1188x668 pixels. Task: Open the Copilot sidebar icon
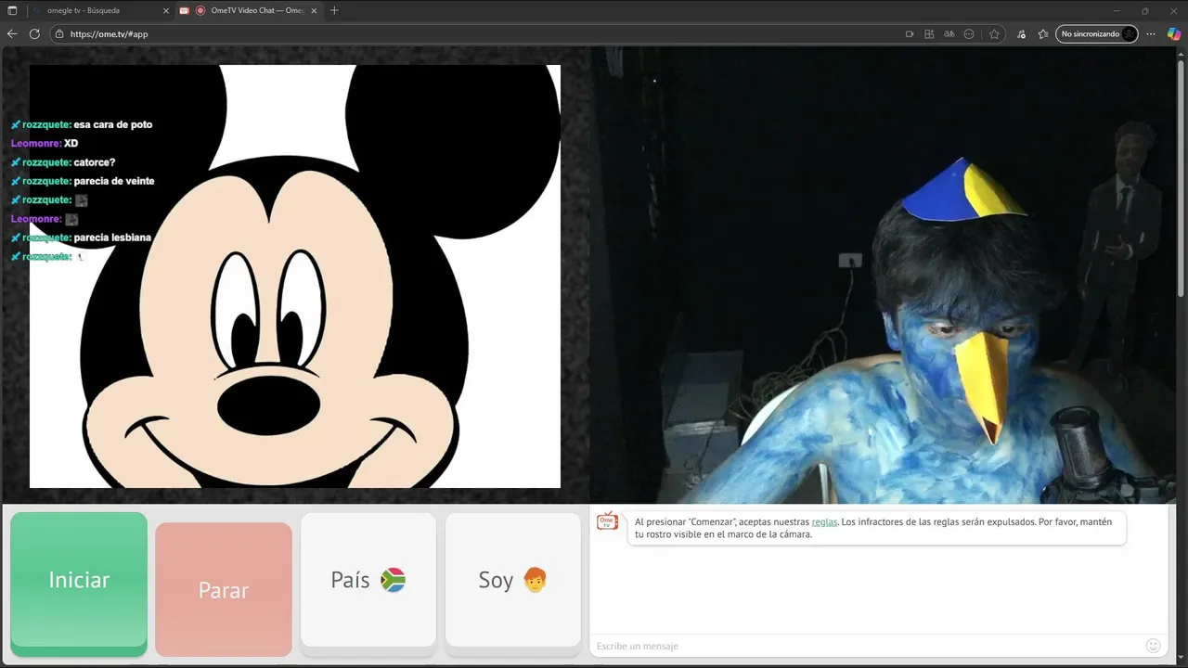tap(1174, 33)
